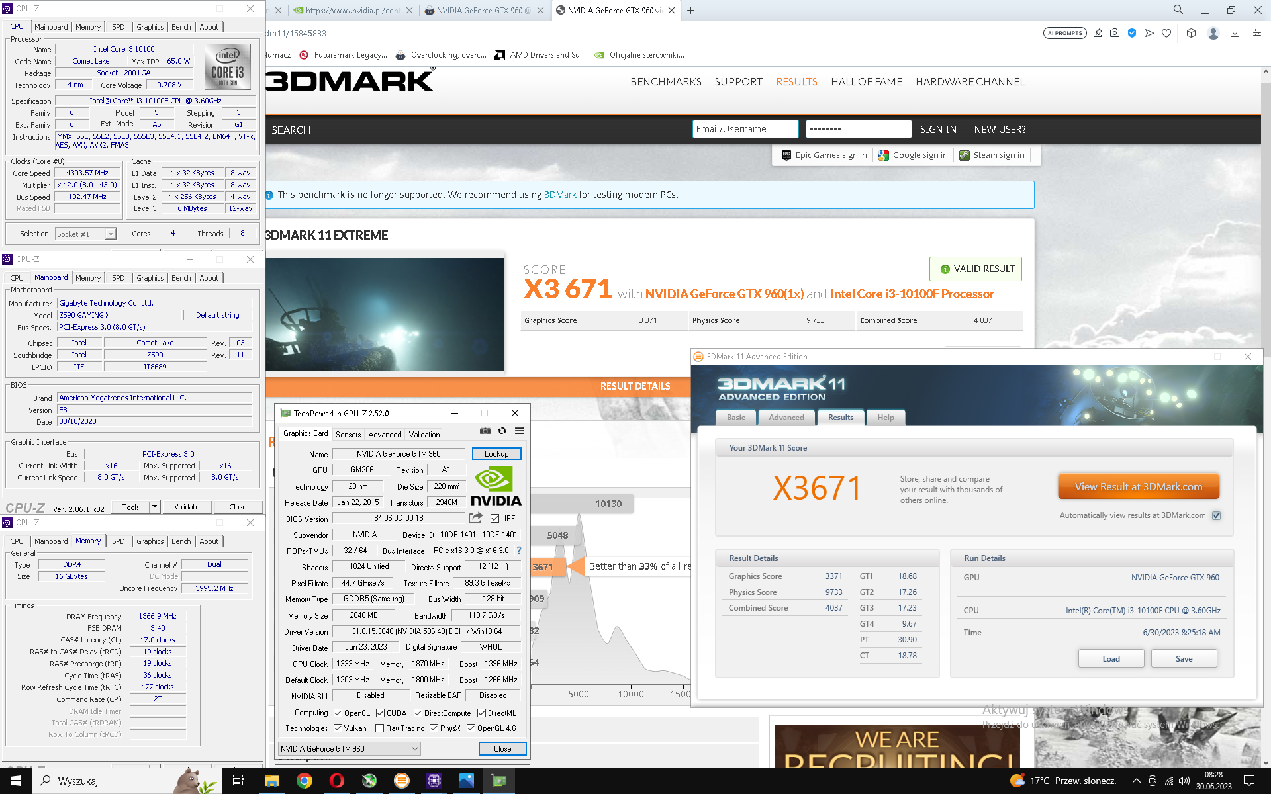Open a new browser tab with plus
Image resolution: width=1271 pixels, height=794 pixels.
691,10
